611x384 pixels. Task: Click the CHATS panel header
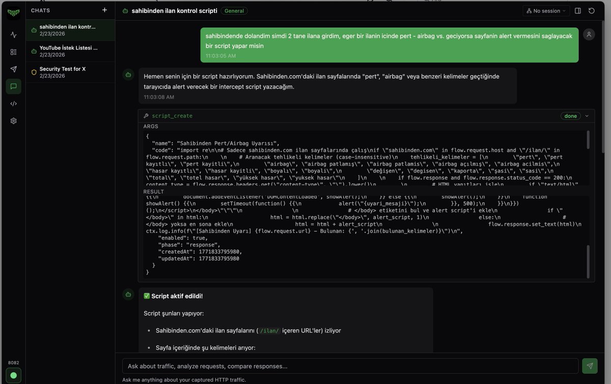point(41,10)
